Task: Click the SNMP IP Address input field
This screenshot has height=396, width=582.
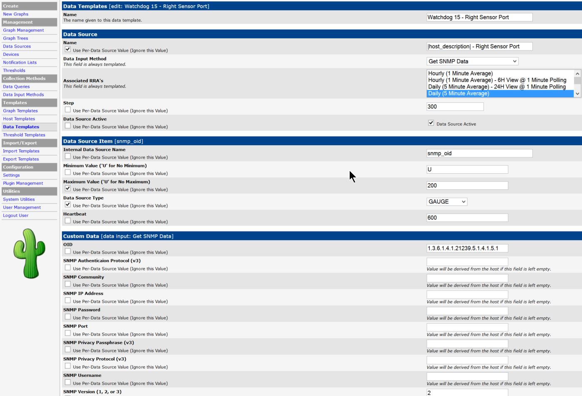Action: (467, 295)
